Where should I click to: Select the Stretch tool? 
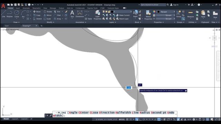[x=38, y=19]
